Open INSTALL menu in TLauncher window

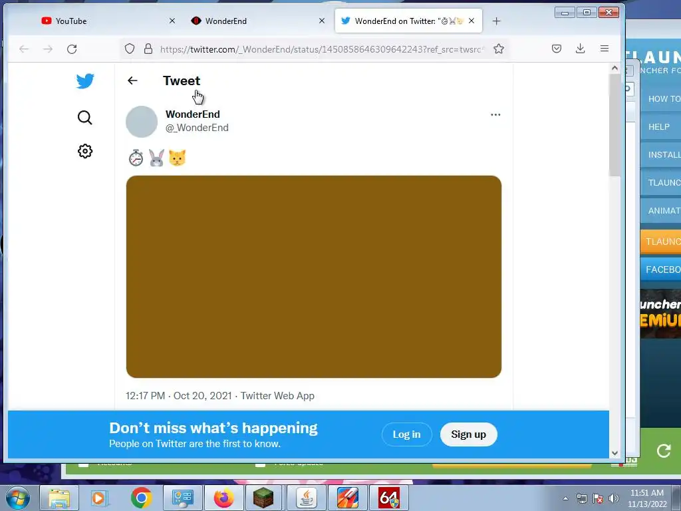pyautogui.click(x=660, y=154)
